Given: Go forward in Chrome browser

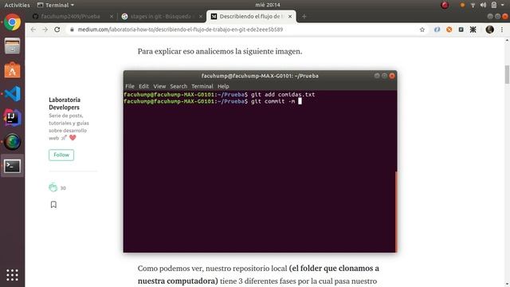Looking at the screenshot, I should (45, 29).
